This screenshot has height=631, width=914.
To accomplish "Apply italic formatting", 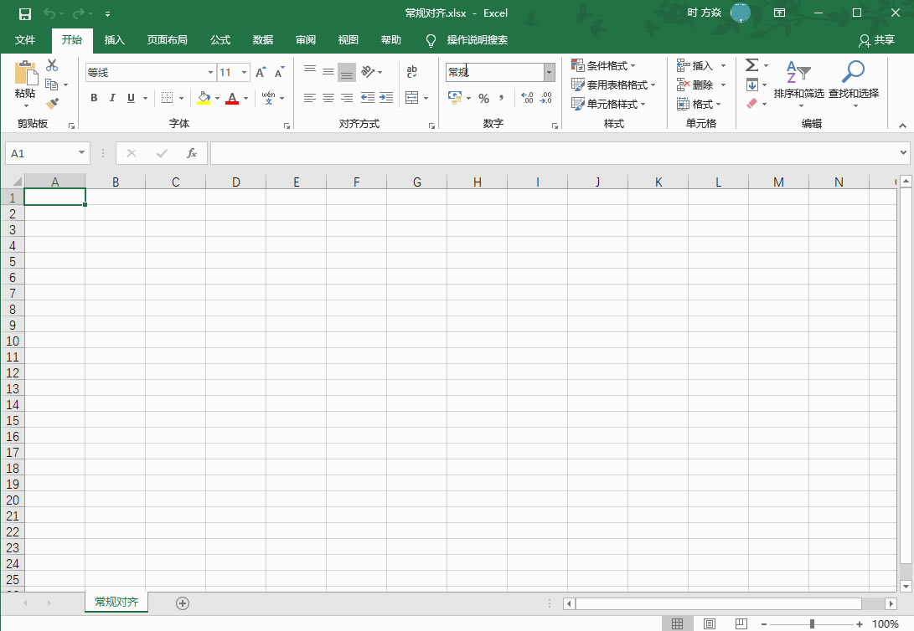I will [112, 98].
